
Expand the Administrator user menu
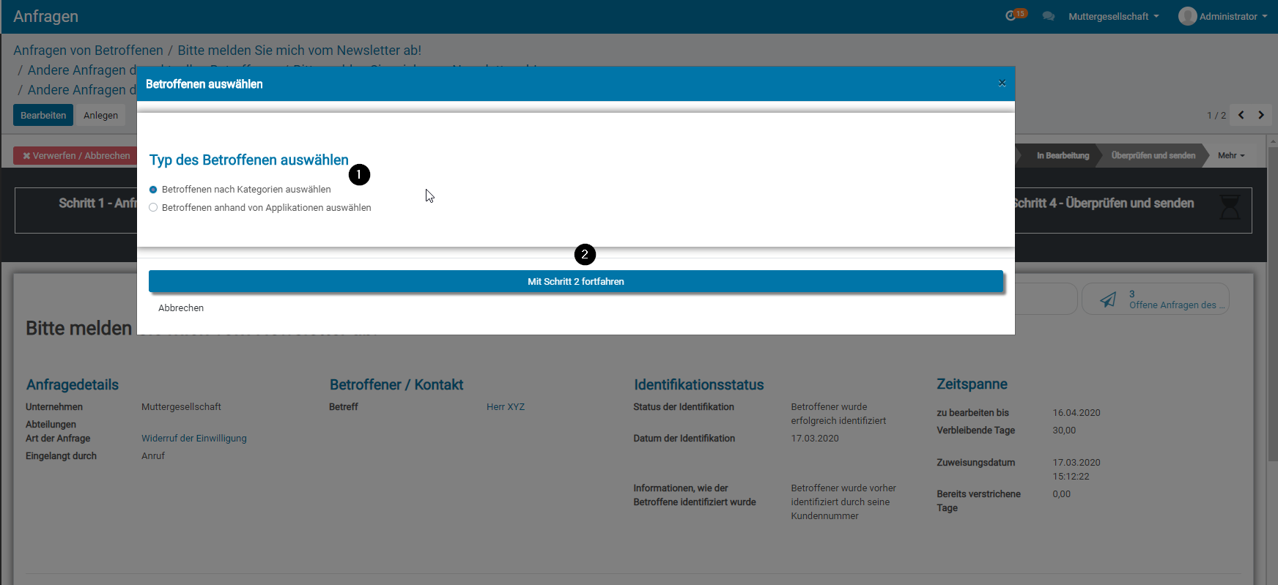pyautogui.click(x=1233, y=16)
